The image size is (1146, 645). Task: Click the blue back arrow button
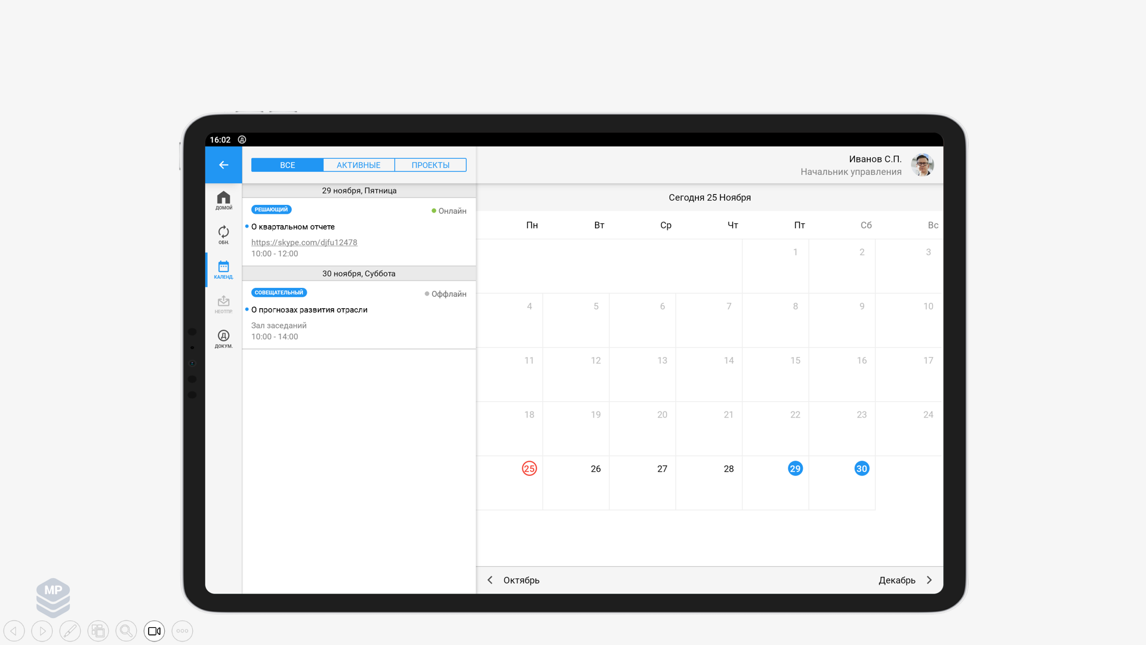(224, 165)
